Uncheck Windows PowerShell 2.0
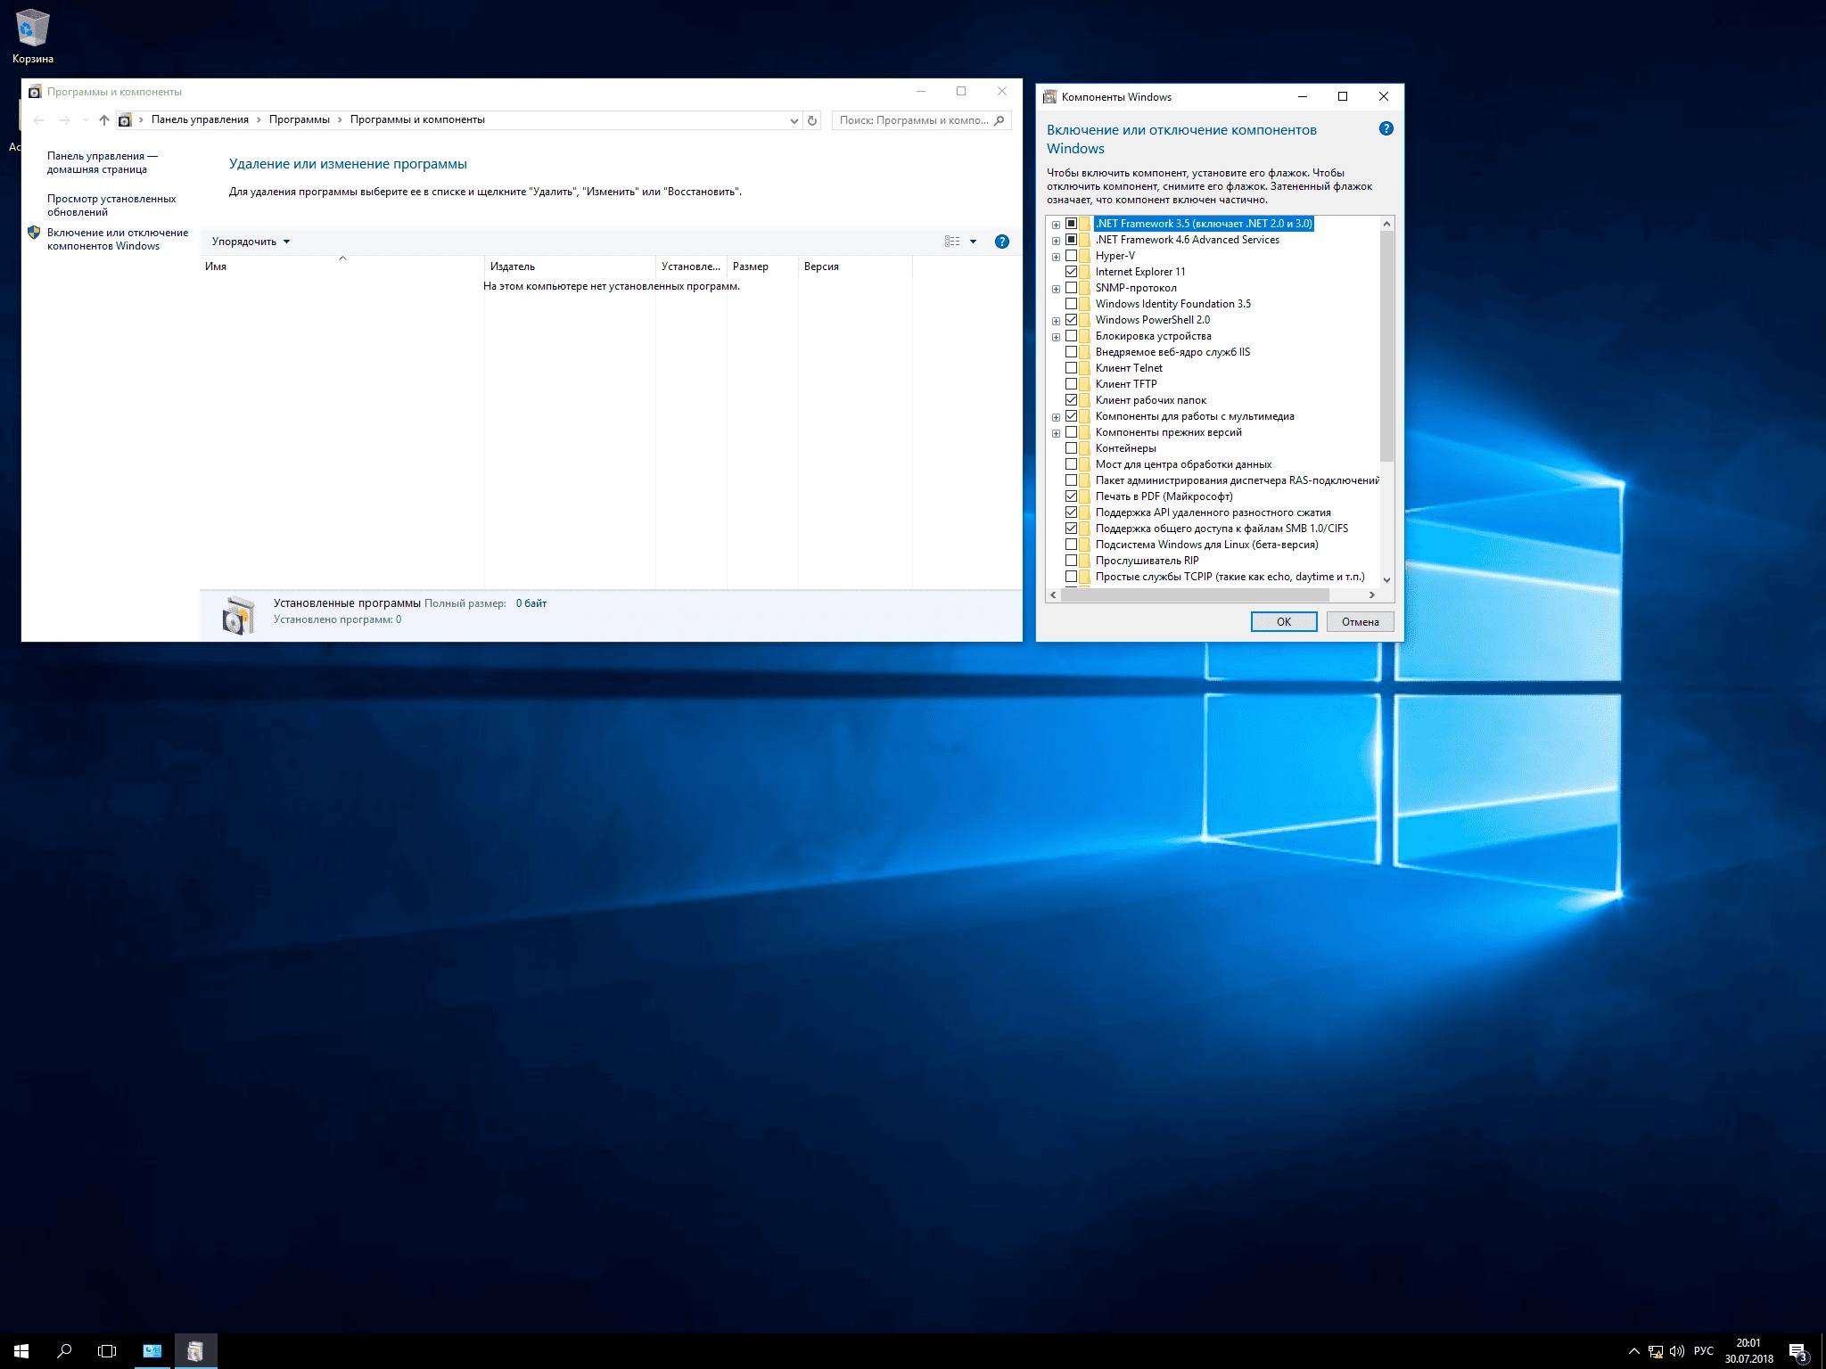Screen dimensions: 1826x1369 pyautogui.click(x=1071, y=320)
